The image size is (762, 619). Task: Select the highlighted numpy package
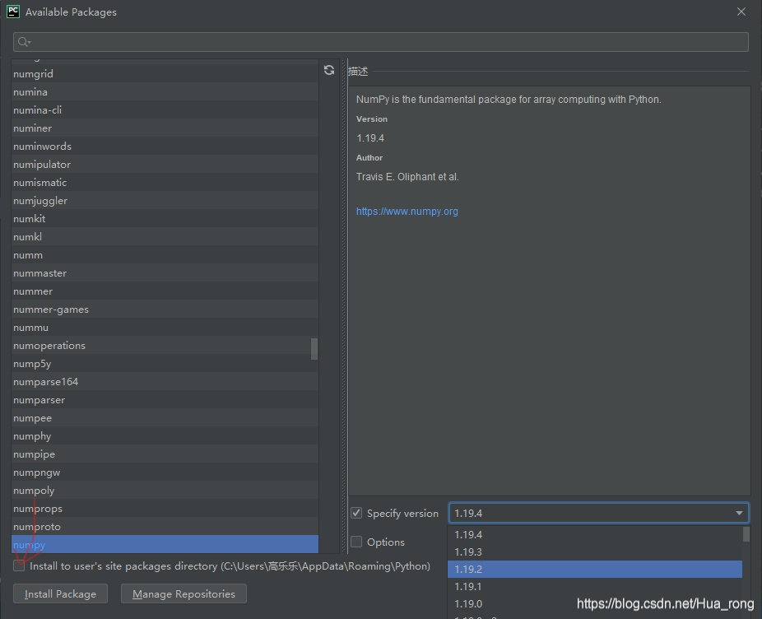point(165,545)
